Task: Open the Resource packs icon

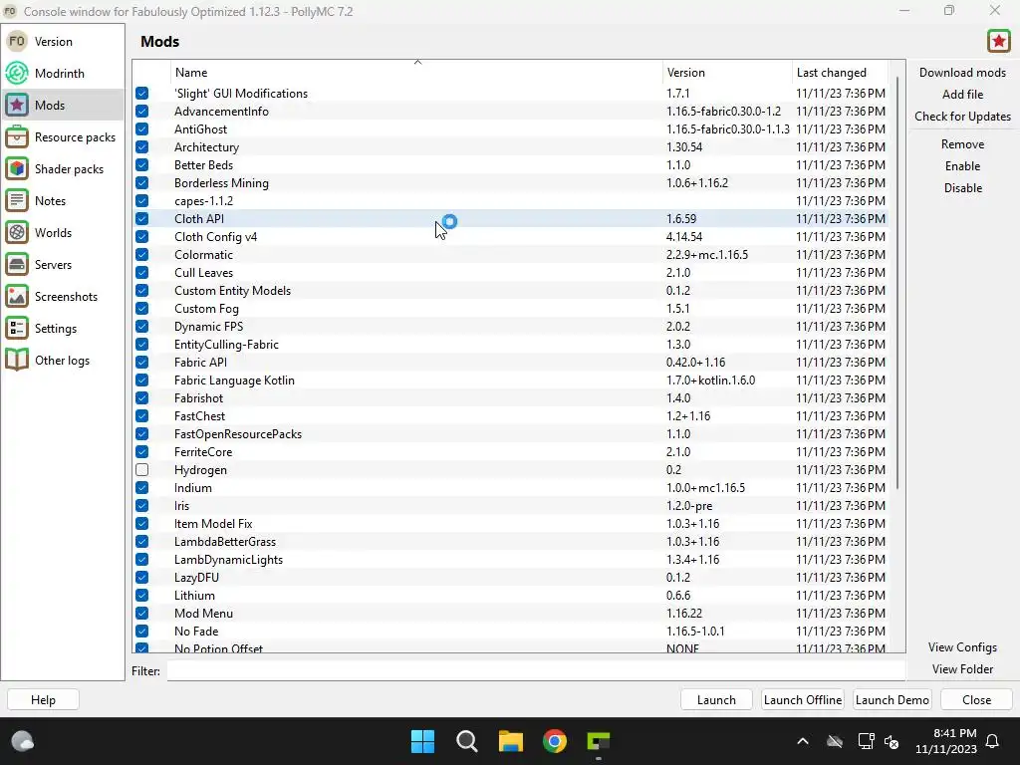Action: pyautogui.click(x=17, y=137)
